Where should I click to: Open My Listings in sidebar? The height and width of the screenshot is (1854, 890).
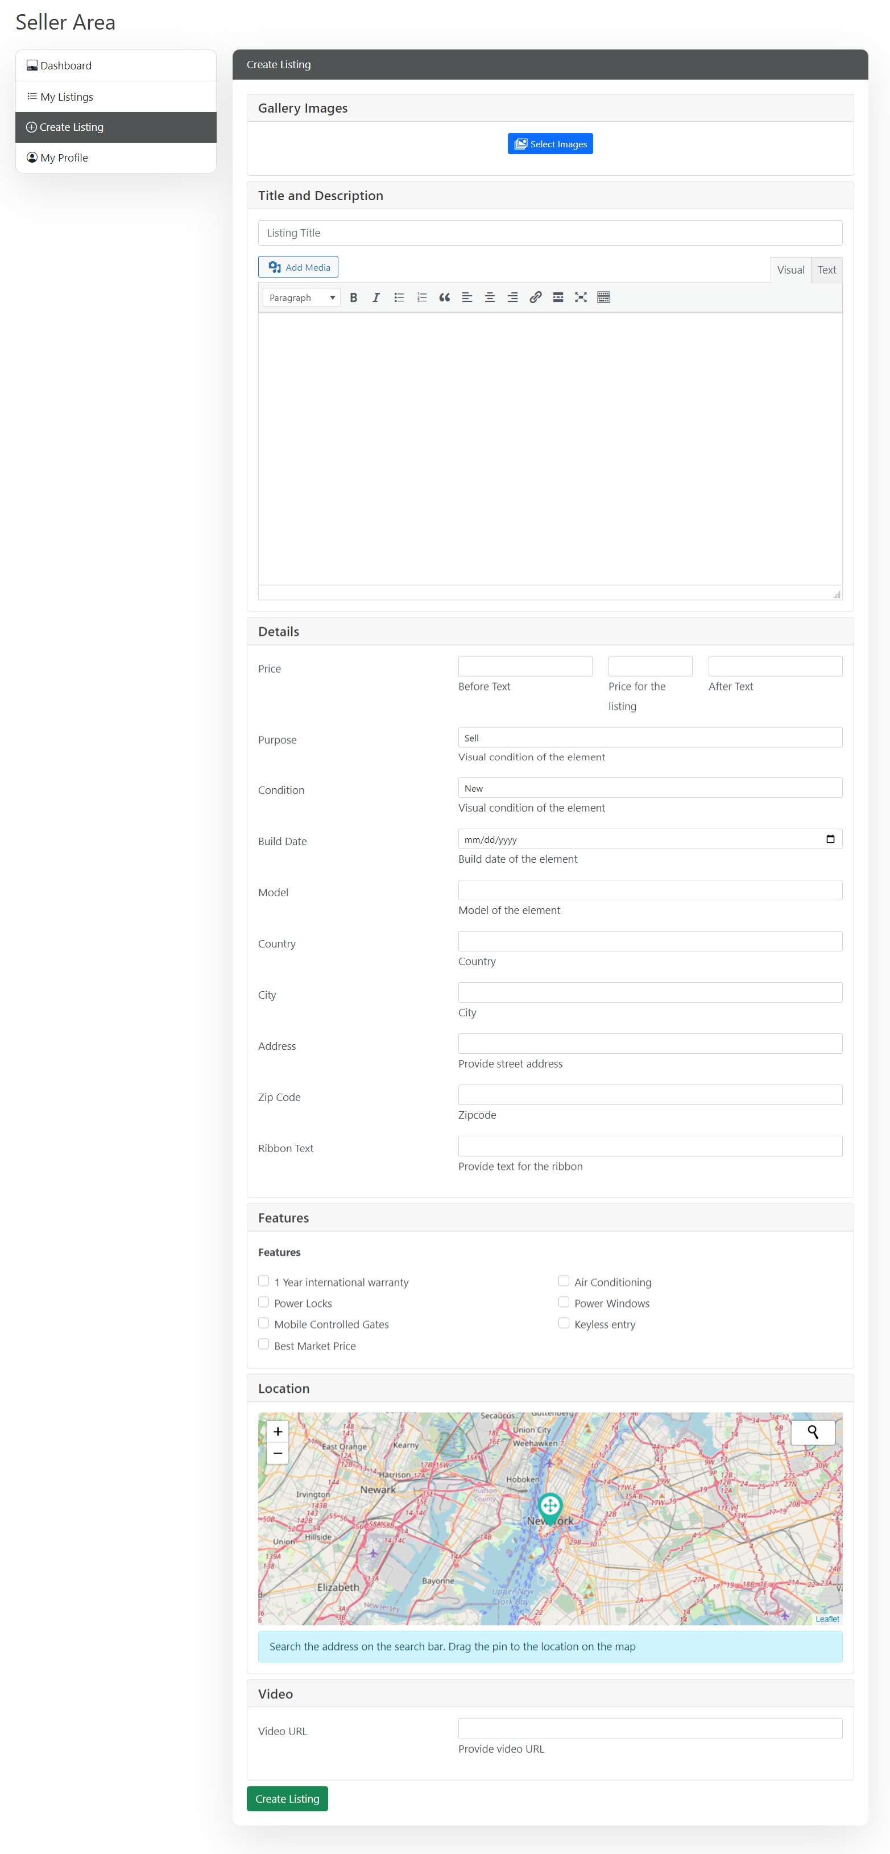coord(116,97)
